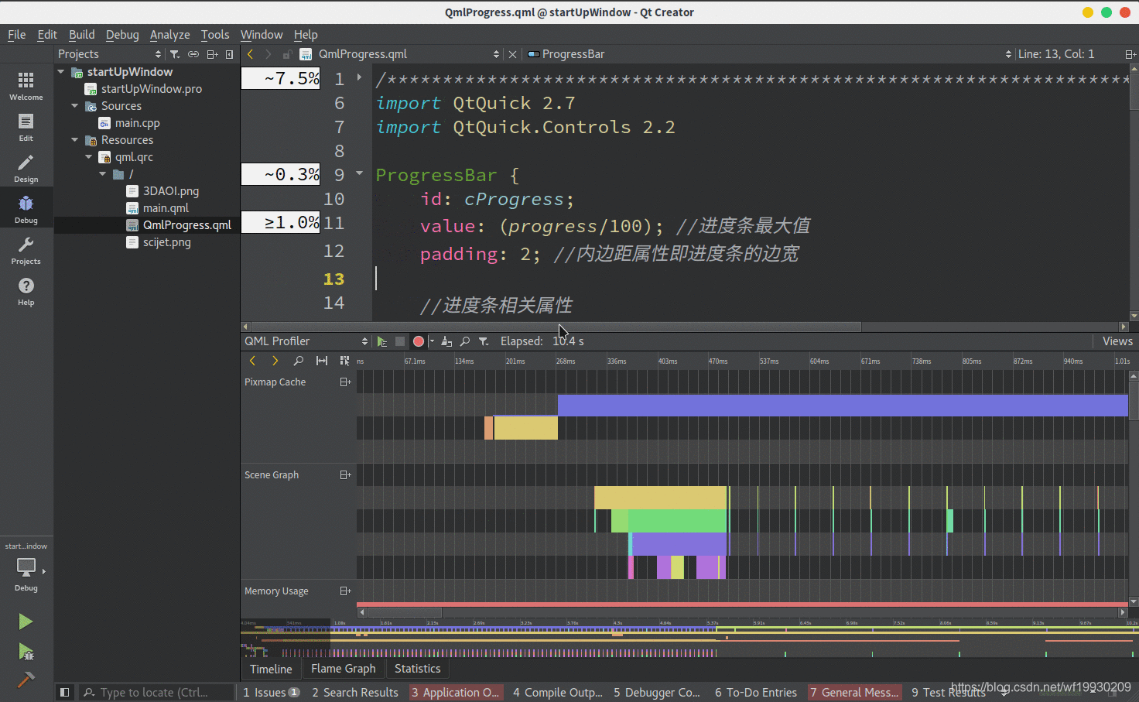Open the Analyze menu
Screen dimensions: 1139x702
click(169, 35)
